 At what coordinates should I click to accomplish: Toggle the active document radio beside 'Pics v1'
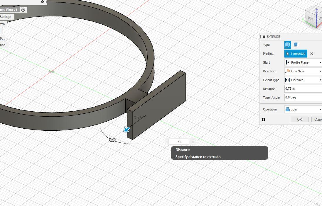(23, 9)
